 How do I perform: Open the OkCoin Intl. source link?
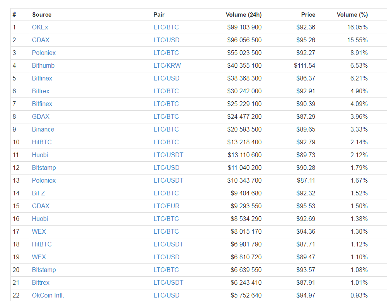coord(48,295)
